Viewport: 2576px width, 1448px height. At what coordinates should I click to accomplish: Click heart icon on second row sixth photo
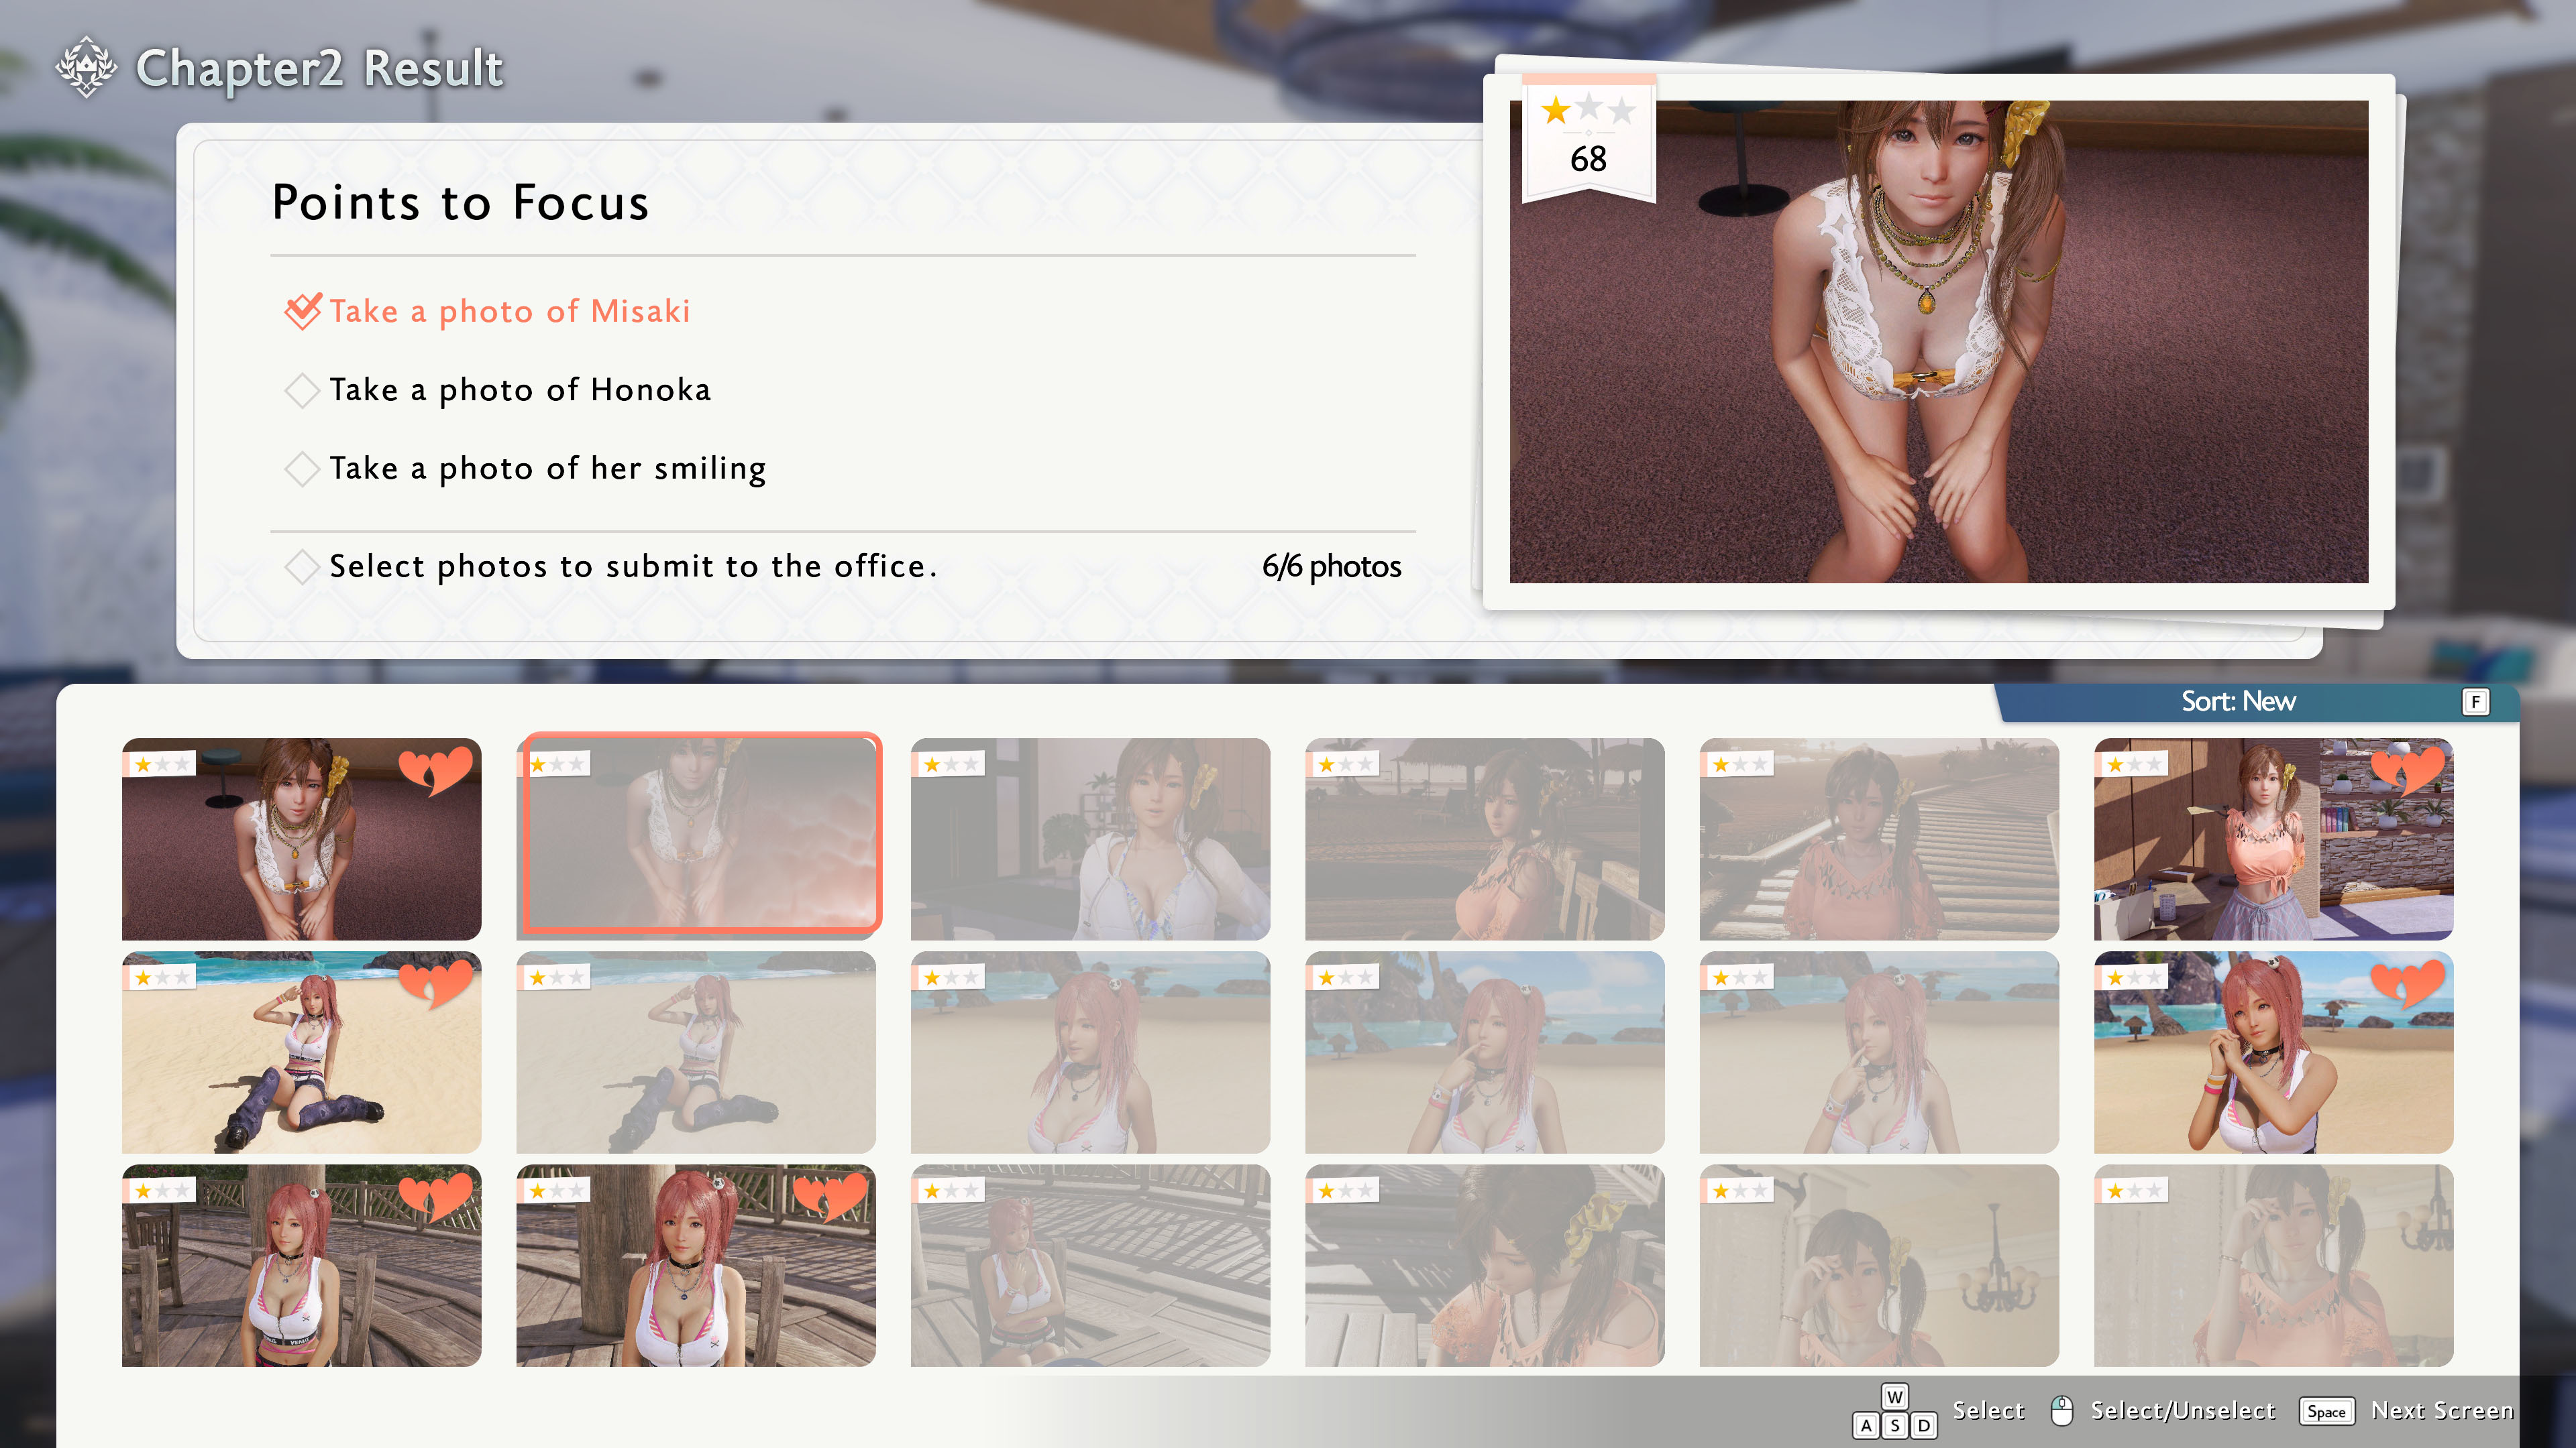(2407, 983)
